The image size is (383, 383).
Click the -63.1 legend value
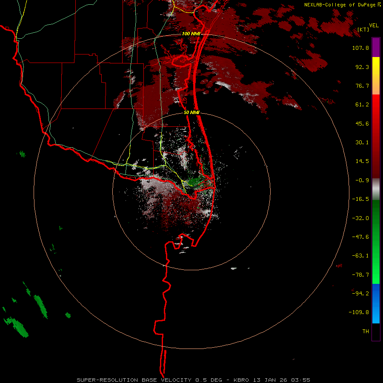click(360, 256)
